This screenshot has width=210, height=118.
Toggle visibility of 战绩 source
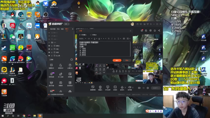point(49,52)
